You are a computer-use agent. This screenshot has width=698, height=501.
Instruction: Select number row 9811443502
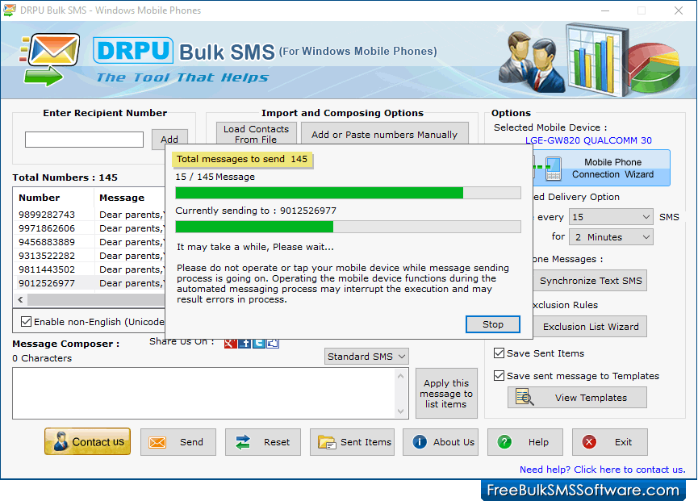coord(90,269)
